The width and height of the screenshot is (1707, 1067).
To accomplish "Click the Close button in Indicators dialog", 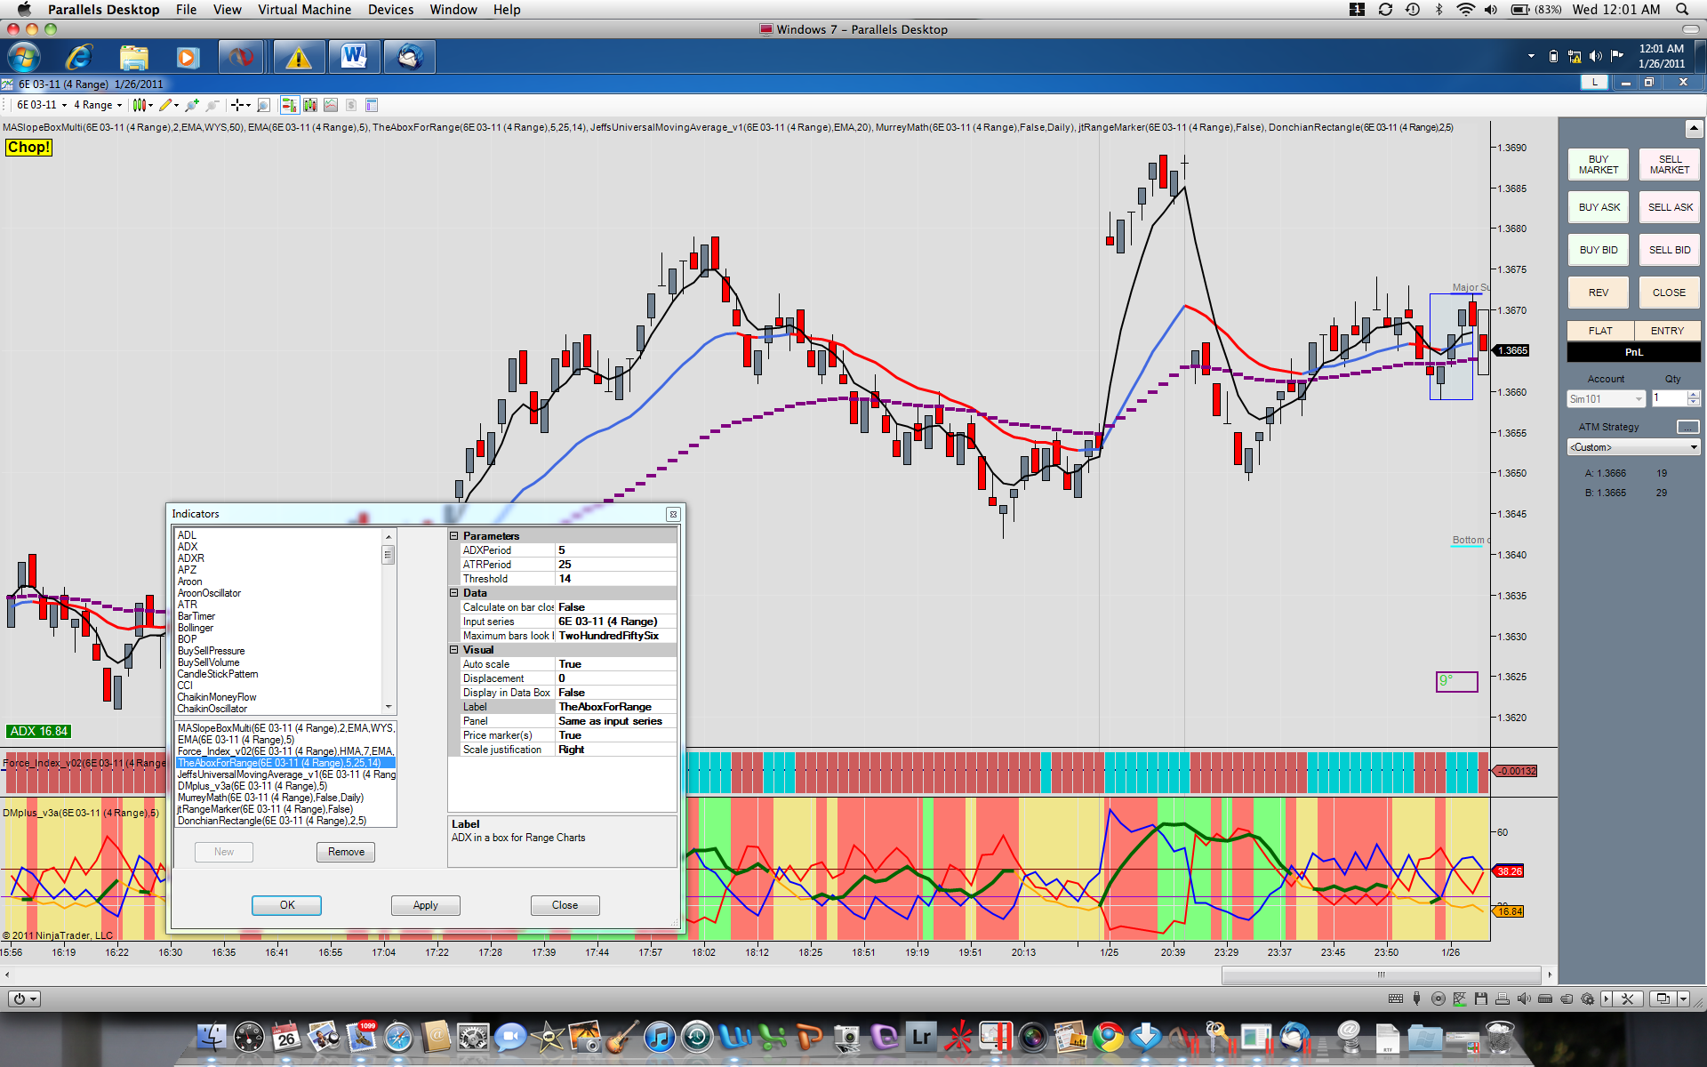I will (x=565, y=905).
